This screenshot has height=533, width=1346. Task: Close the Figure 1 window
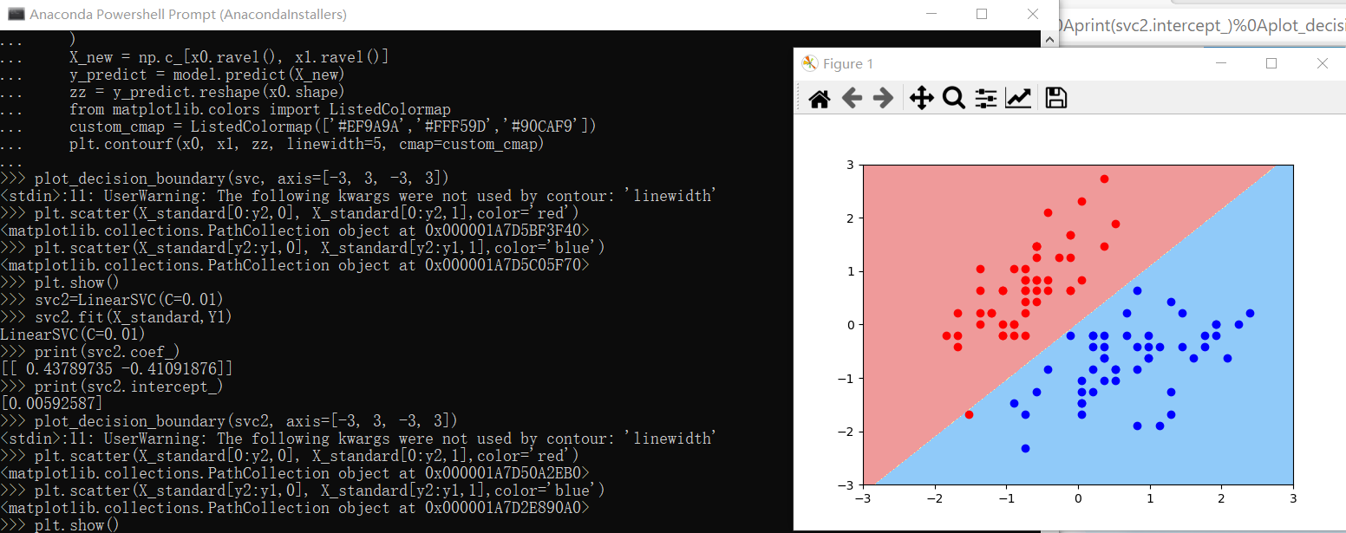click(1322, 63)
